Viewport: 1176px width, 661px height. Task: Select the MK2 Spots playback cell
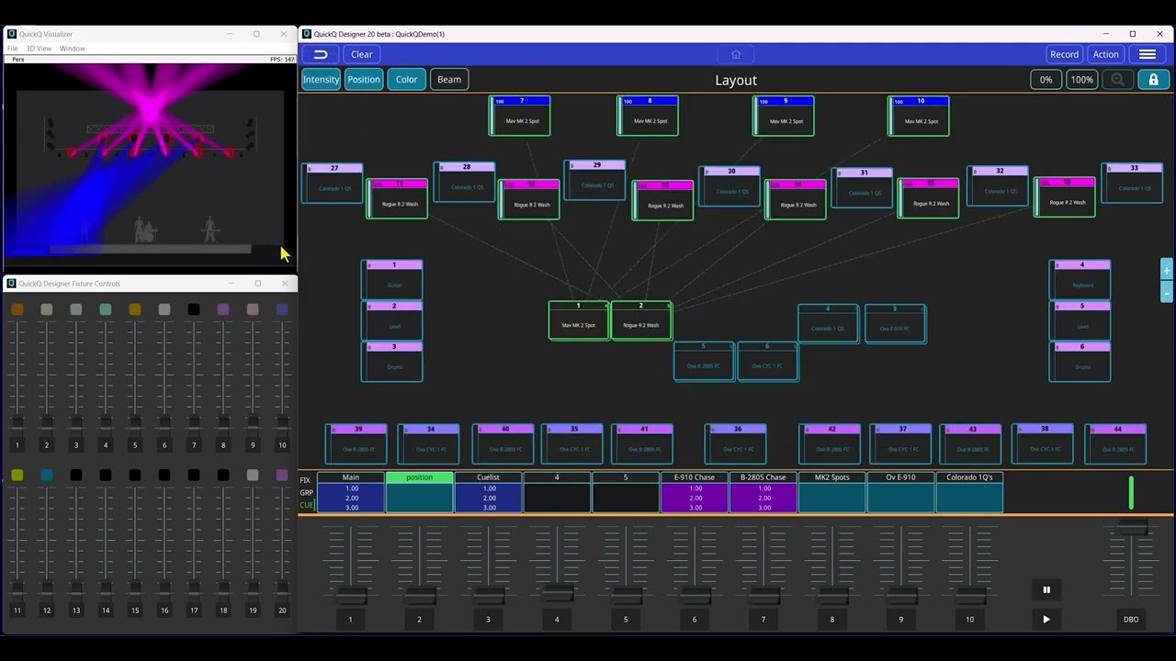(x=832, y=492)
